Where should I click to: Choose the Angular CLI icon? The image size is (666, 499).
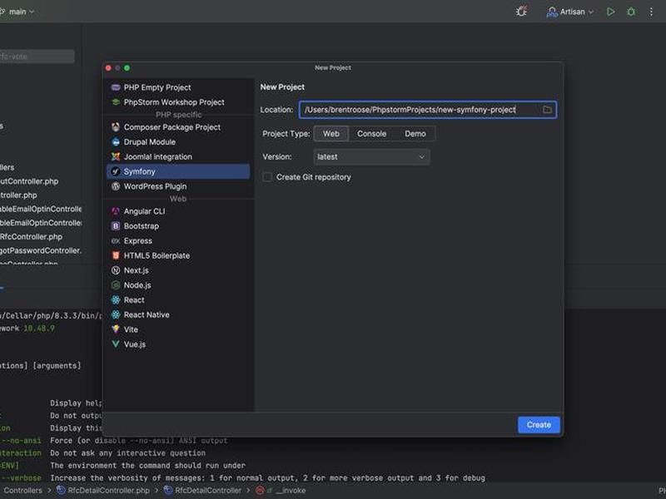tap(116, 211)
